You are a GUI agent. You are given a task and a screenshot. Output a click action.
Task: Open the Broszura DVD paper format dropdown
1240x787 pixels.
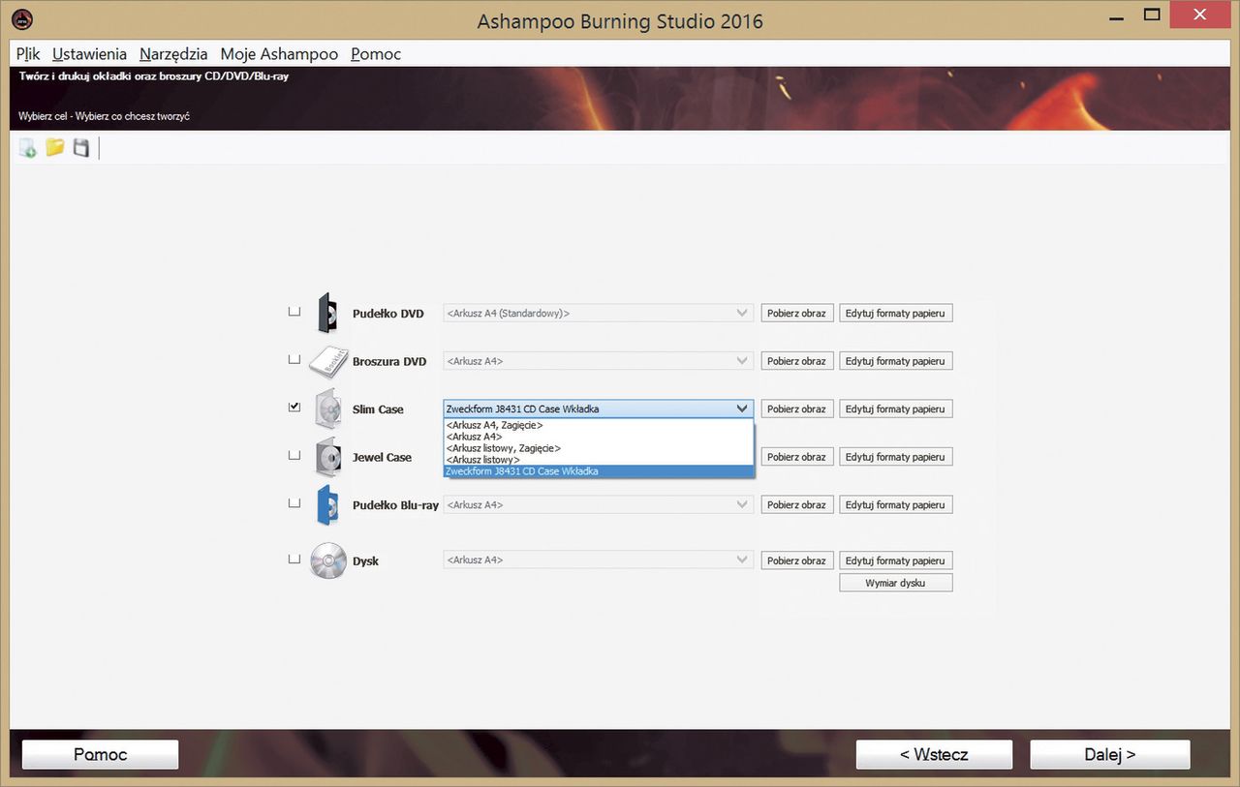[x=598, y=361]
